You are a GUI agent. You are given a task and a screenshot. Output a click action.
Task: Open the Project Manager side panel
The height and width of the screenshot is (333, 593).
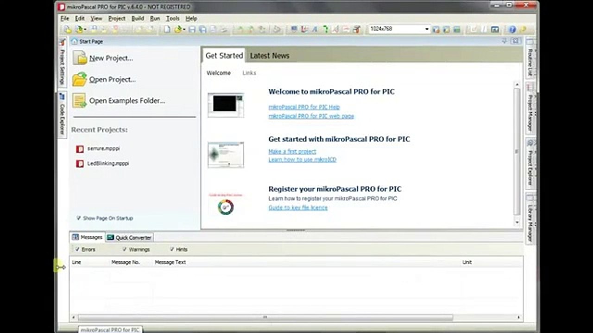click(x=530, y=109)
